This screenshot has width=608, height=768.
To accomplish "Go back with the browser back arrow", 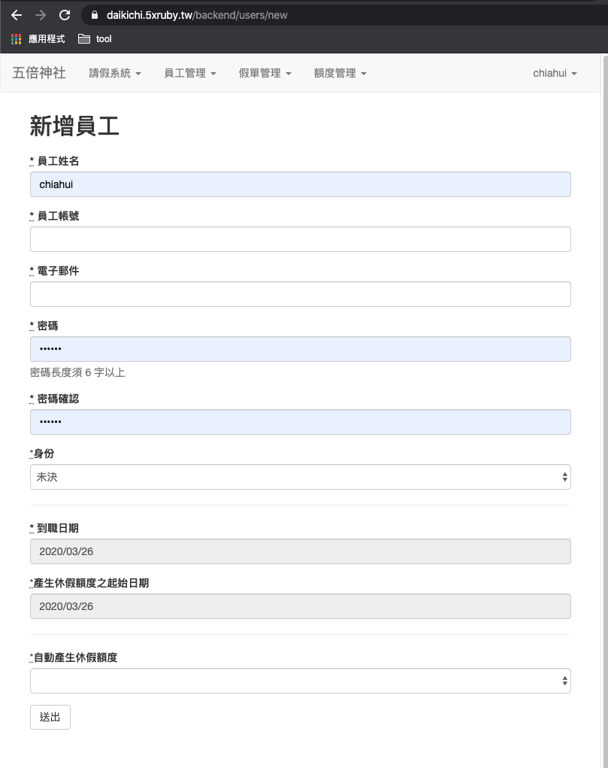I will click(17, 15).
